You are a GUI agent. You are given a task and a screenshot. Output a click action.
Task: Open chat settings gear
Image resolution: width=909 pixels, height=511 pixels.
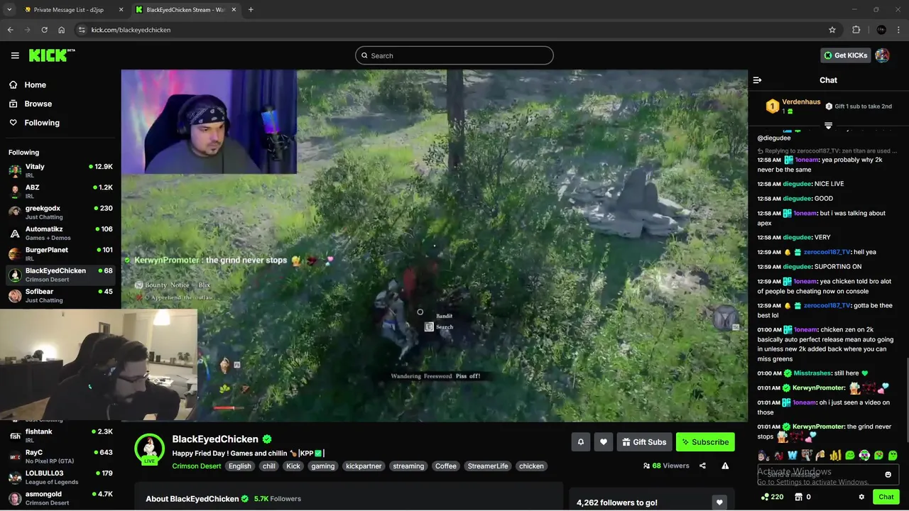coord(861,497)
